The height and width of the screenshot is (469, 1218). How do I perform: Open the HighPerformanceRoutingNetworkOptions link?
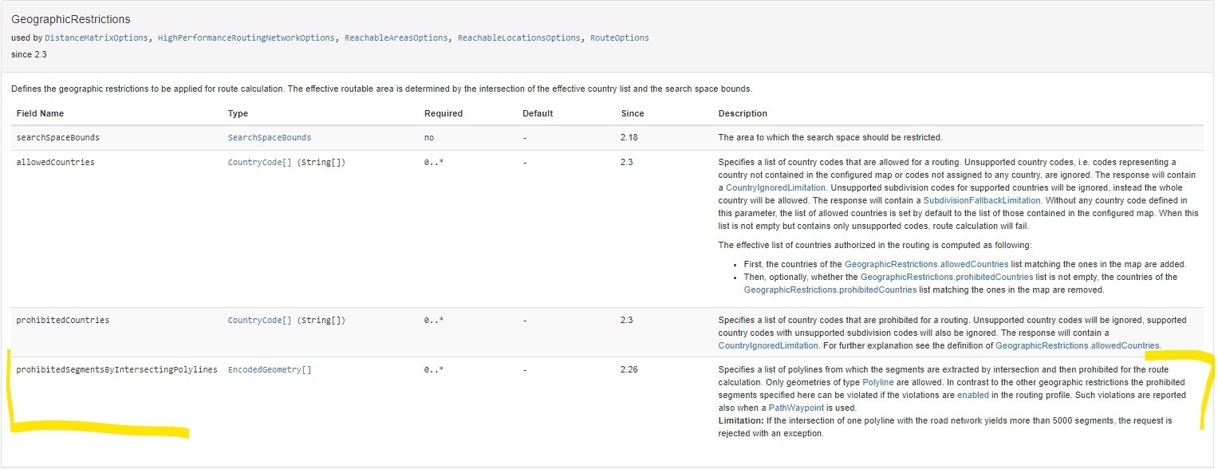click(x=246, y=38)
